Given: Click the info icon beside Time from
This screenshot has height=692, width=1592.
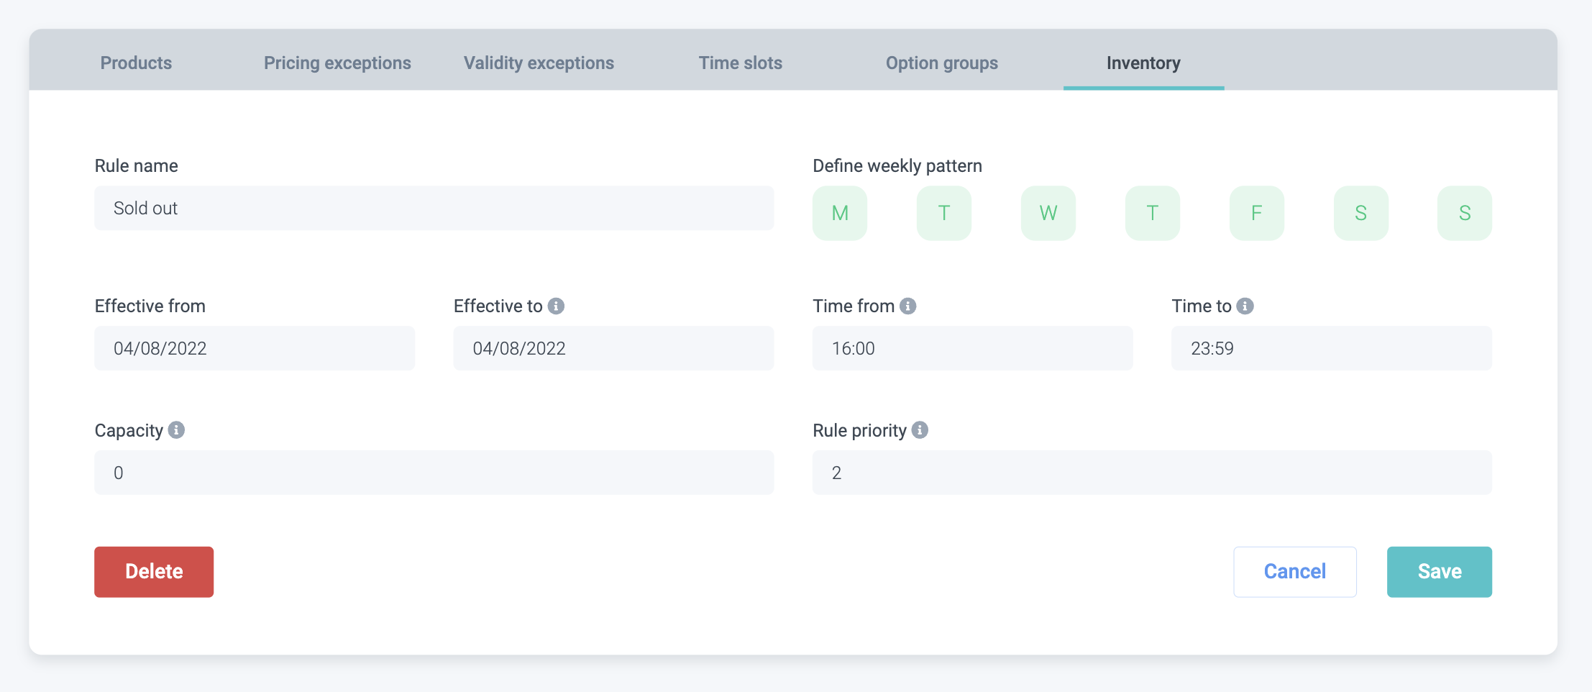Looking at the screenshot, I should coord(908,306).
